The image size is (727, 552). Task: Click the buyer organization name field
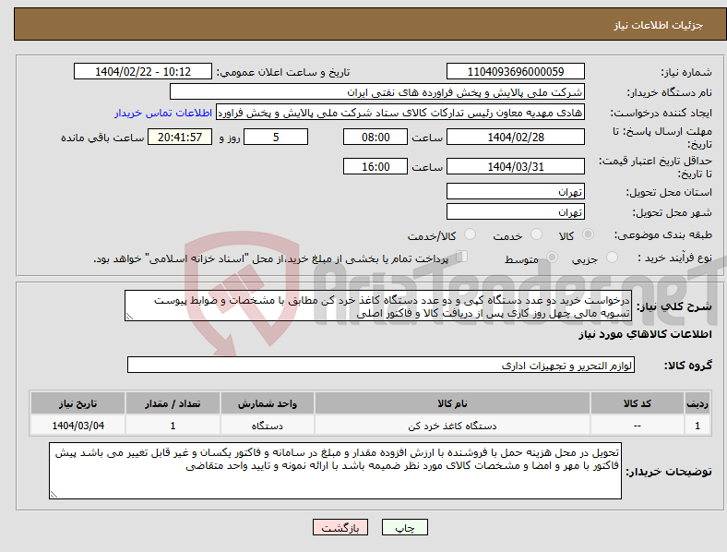[x=377, y=91]
